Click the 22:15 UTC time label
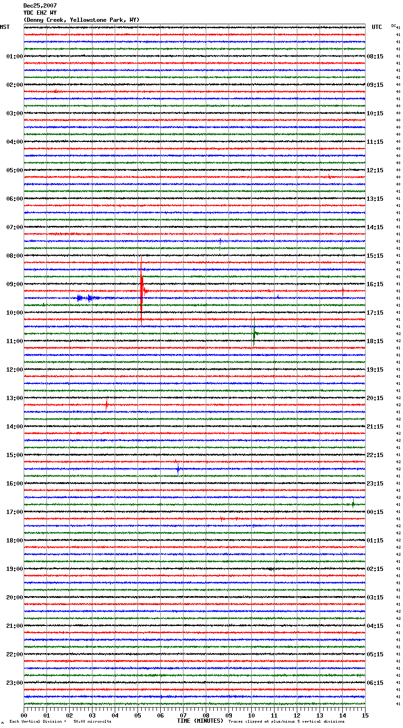 pyautogui.click(x=375, y=455)
